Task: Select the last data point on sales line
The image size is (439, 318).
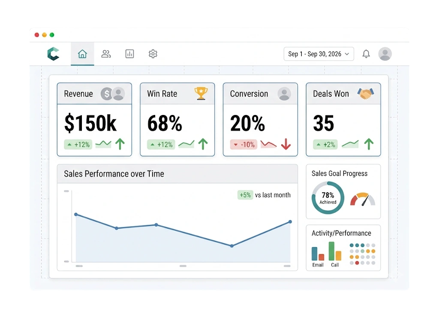Action: pyautogui.click(x=290, y=221)
